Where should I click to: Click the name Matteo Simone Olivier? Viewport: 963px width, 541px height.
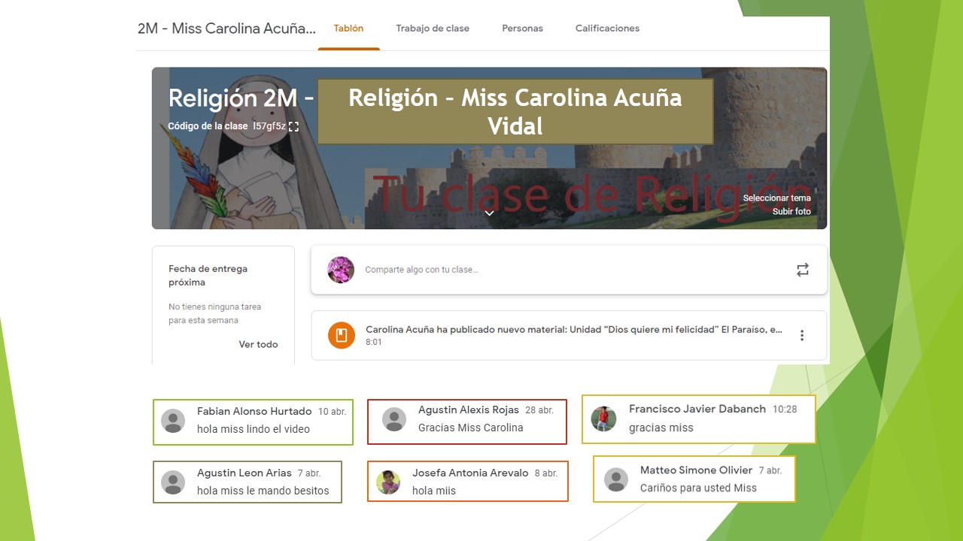(696, 470)
